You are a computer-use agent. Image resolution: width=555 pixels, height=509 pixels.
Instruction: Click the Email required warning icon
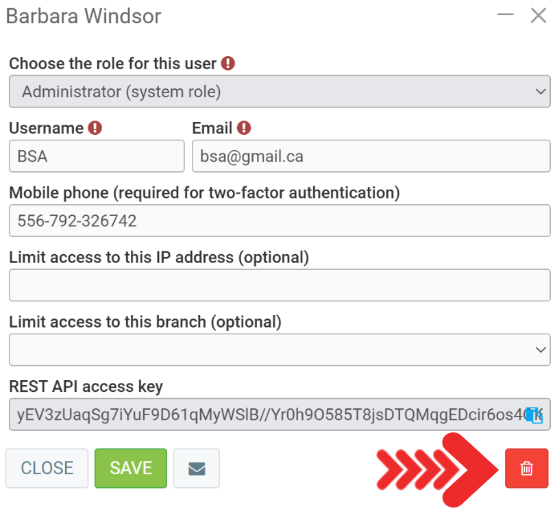point(244,128)
